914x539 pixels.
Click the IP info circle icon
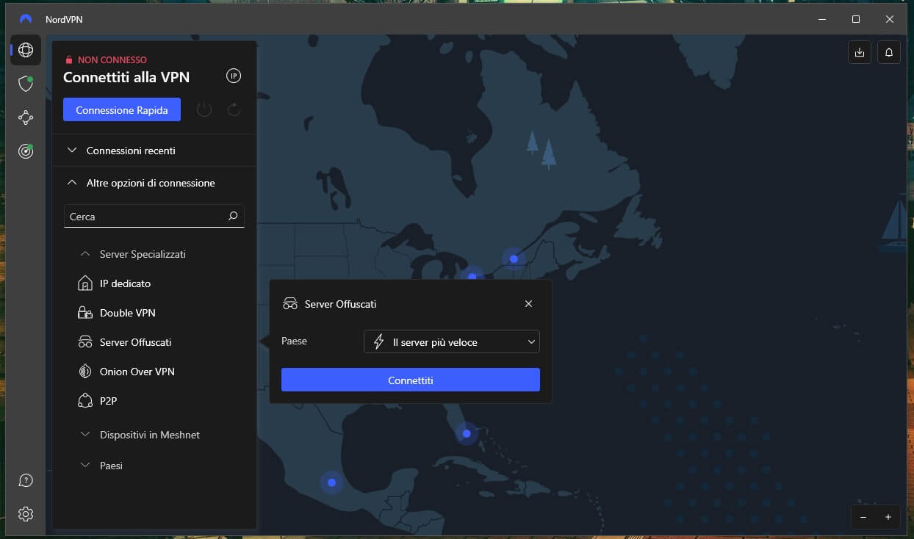[234, 76]
